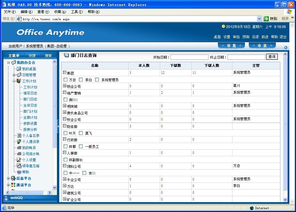Click the 日程管理 calendar icon
The image size is (296, 212).
pyautogui.click(x=19, y=75)
